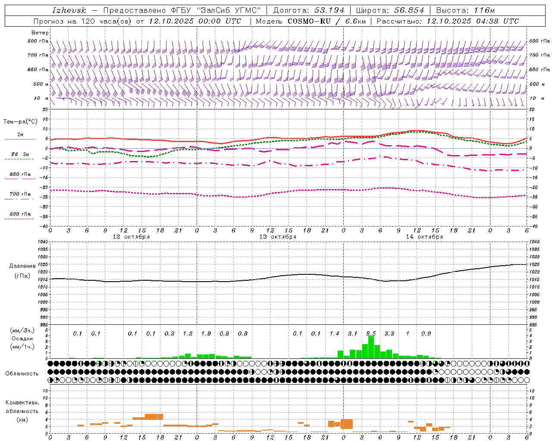Click the tallest green precipitation bar
Screen dimensions: 552x441
coord(371,347)
